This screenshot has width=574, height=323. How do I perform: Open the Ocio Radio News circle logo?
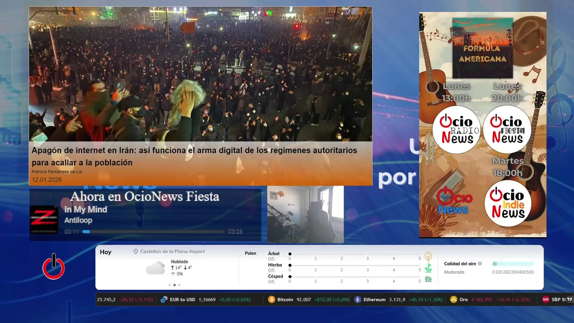click(x=457, y=130)
